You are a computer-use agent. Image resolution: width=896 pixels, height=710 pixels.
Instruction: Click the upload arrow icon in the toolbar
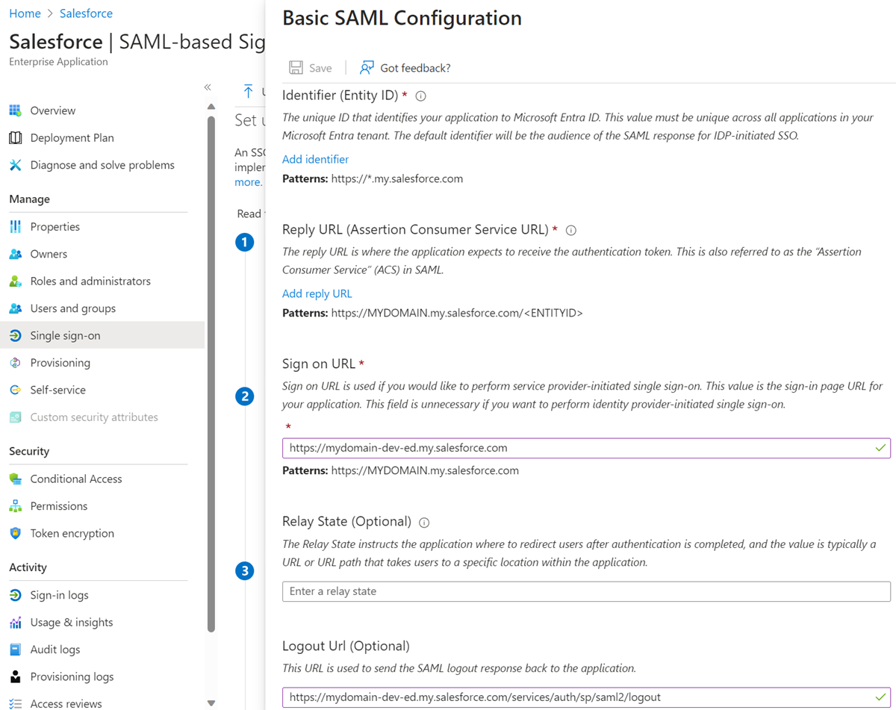(249, 91)
